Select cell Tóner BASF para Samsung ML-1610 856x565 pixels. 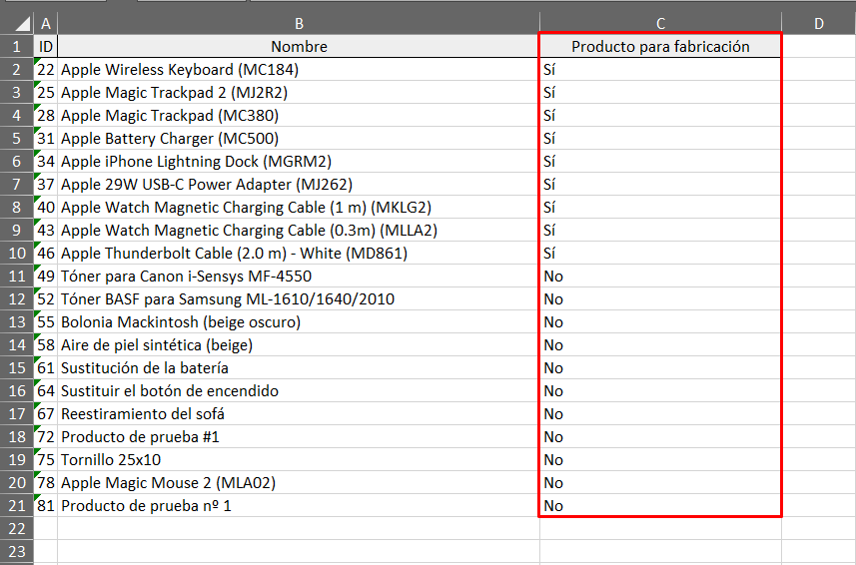(x=299, y=298)
